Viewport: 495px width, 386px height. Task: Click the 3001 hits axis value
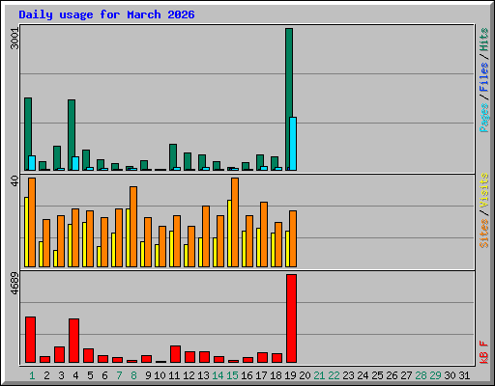15,39
